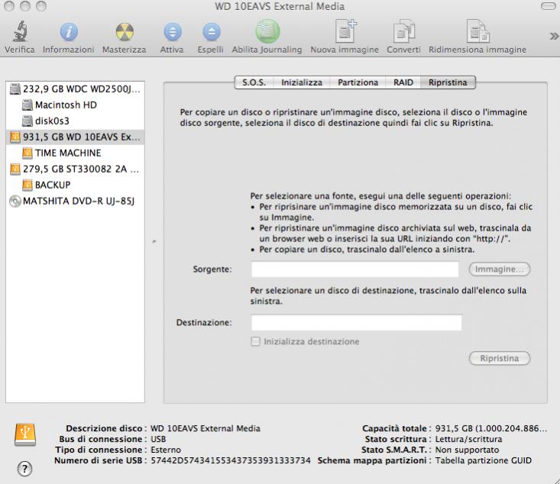Select 279,5 GB ST330082 disk
This screenshot has width=560, height=484.
coord(75,169)
